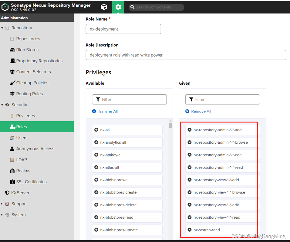Add nx-analytics-all with its plus icon

click(96, 142)
